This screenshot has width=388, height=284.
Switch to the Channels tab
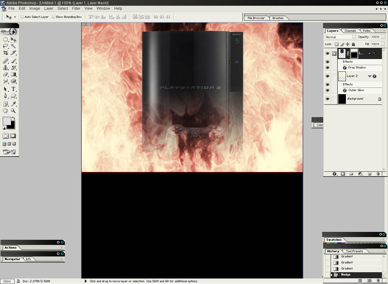point(350,31)
